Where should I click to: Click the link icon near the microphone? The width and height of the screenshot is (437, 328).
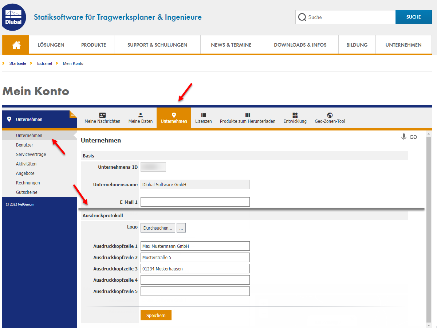pos(413,137)
